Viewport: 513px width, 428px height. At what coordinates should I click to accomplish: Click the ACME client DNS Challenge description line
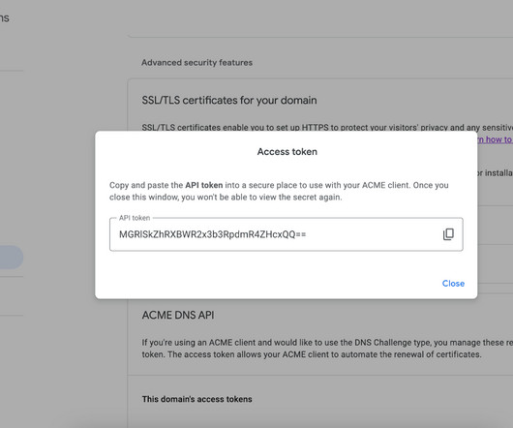(x=327, y=343)
